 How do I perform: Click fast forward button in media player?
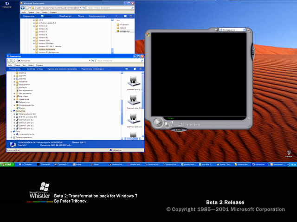195,125
